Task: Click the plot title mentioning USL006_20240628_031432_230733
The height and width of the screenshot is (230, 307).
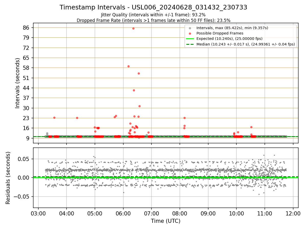Action: [153, 7]
